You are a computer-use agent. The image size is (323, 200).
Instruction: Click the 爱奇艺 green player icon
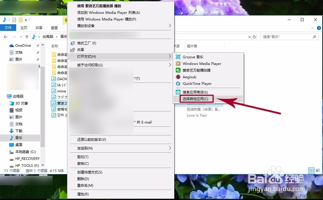tap(178, 70)
